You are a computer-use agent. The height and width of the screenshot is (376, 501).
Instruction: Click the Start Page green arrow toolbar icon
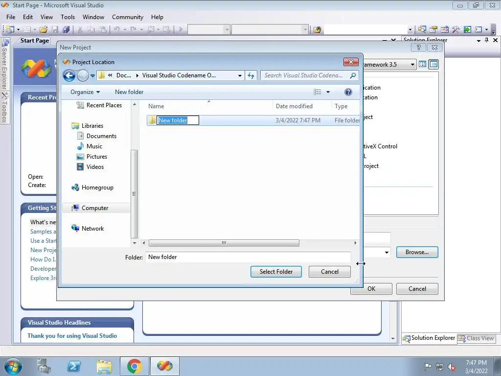(467, 29)
